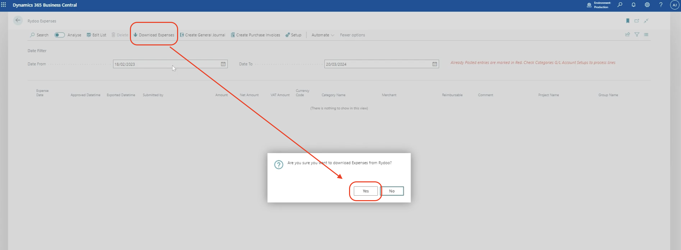Click the Dynamics 365 Business Central title
The image size is (681, 250).
[45, 5]
